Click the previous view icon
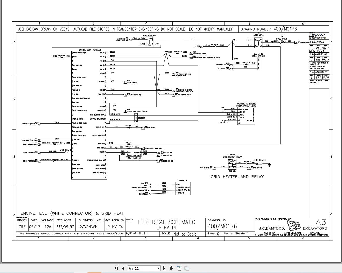 179,268
